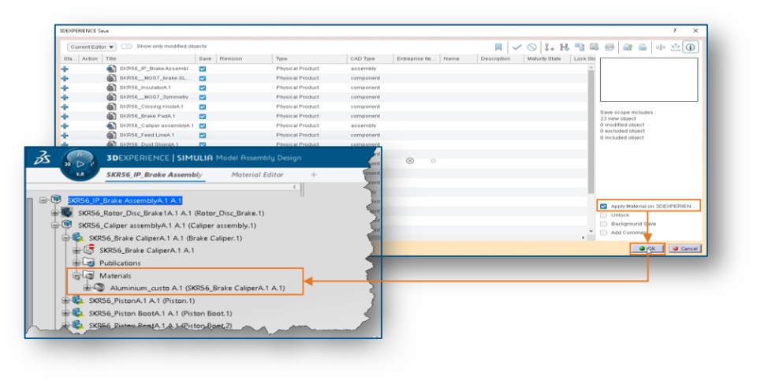Image resolution: width=757 pixels, height=388 pixels.
Task: Enable the Background Save checkbox
Action: pos(603,224)
